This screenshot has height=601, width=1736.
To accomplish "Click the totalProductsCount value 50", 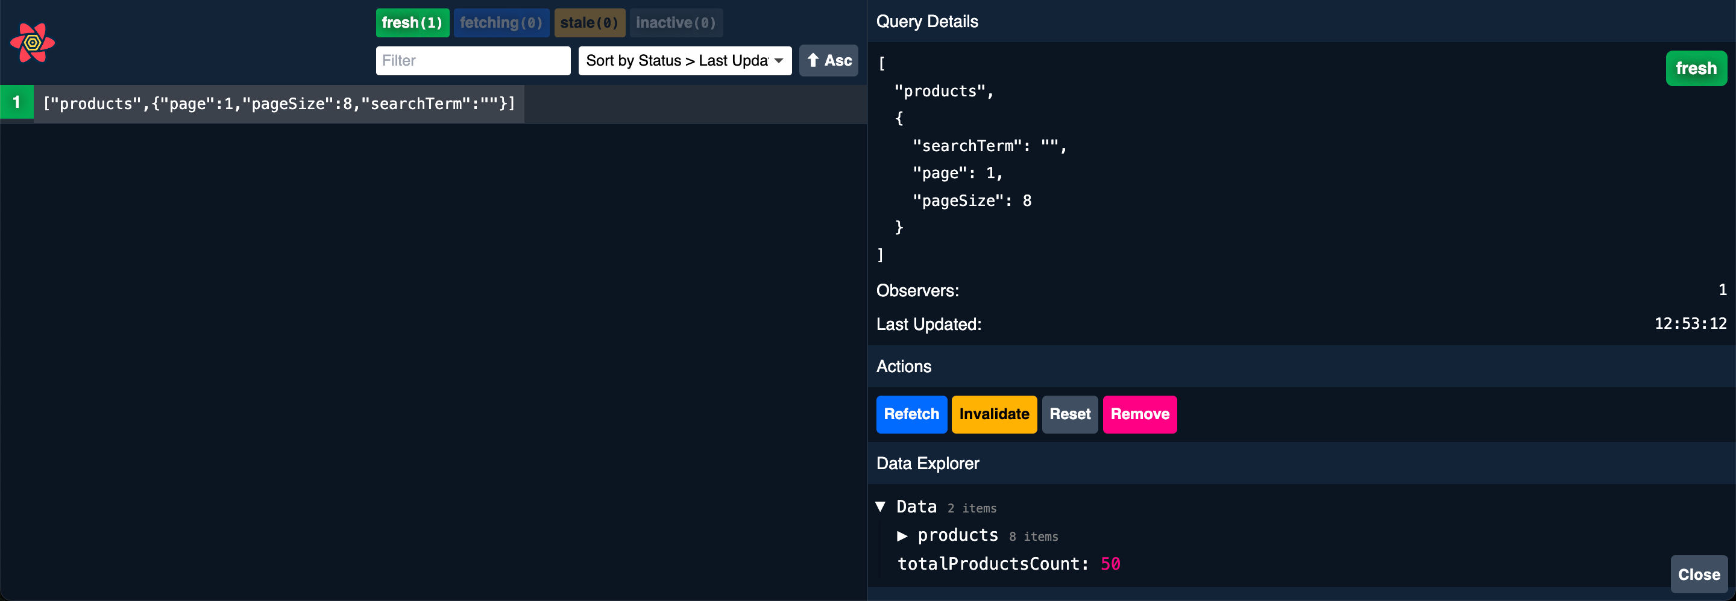I will click(1110, 564).
